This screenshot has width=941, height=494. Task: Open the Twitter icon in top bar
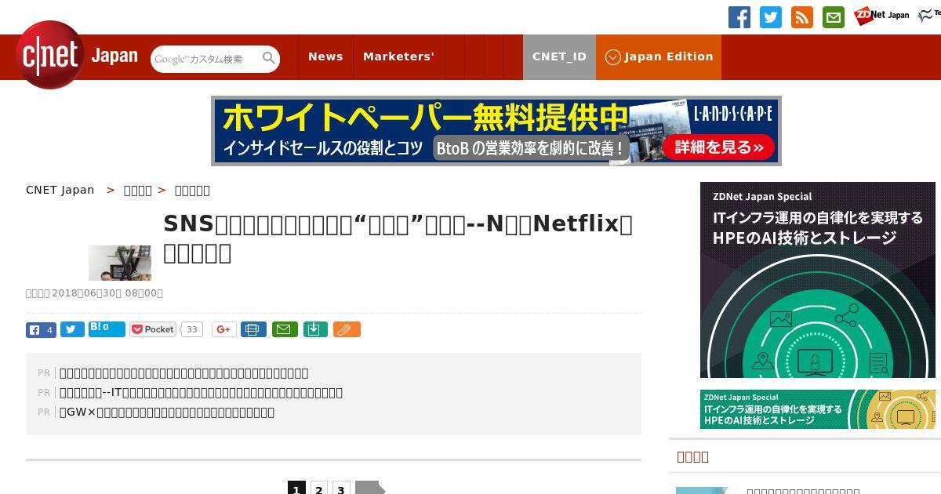click(771, 17)
